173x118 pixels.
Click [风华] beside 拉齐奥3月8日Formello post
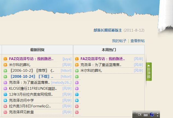click(x=67, y=106)
